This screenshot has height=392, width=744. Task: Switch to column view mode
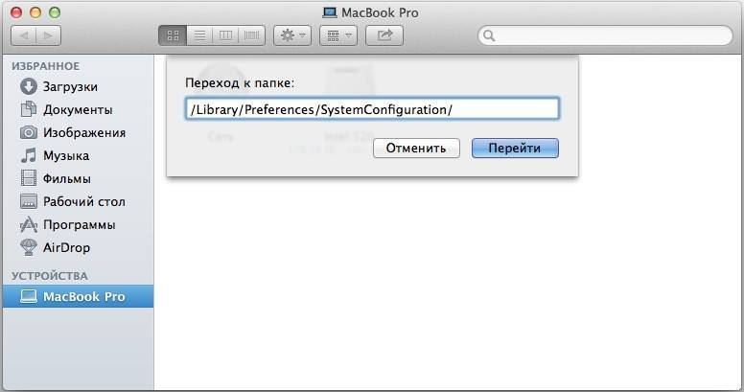[x=226, y=35]
